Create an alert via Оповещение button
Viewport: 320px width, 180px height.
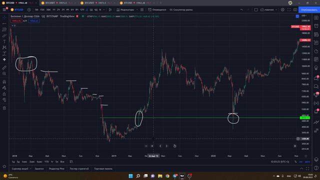(157, 9)
